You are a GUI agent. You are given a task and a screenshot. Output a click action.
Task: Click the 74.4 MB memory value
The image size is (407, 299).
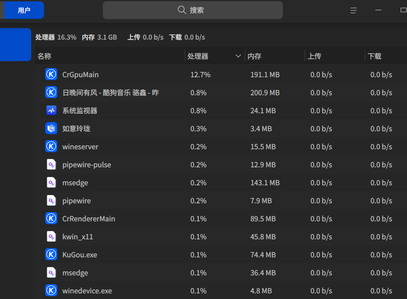point(263,255)
